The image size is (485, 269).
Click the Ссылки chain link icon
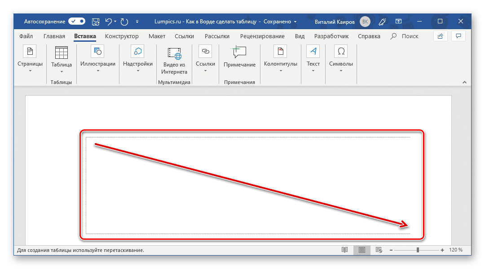pyautogui.click(x=205, y=51)
